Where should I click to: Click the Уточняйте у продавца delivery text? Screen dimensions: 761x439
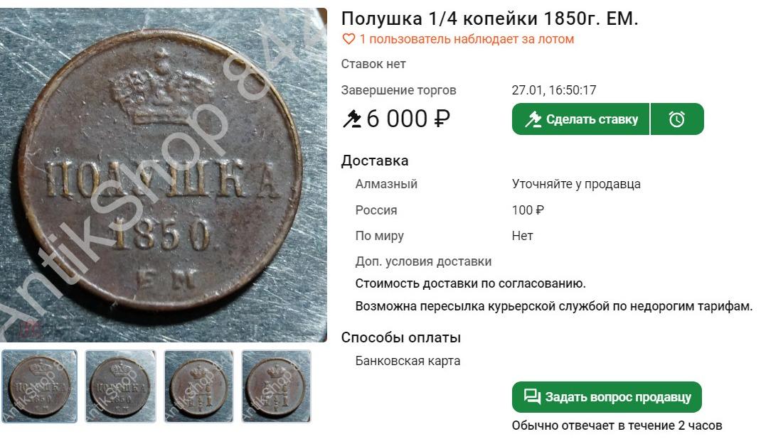(x=576, y=184)
